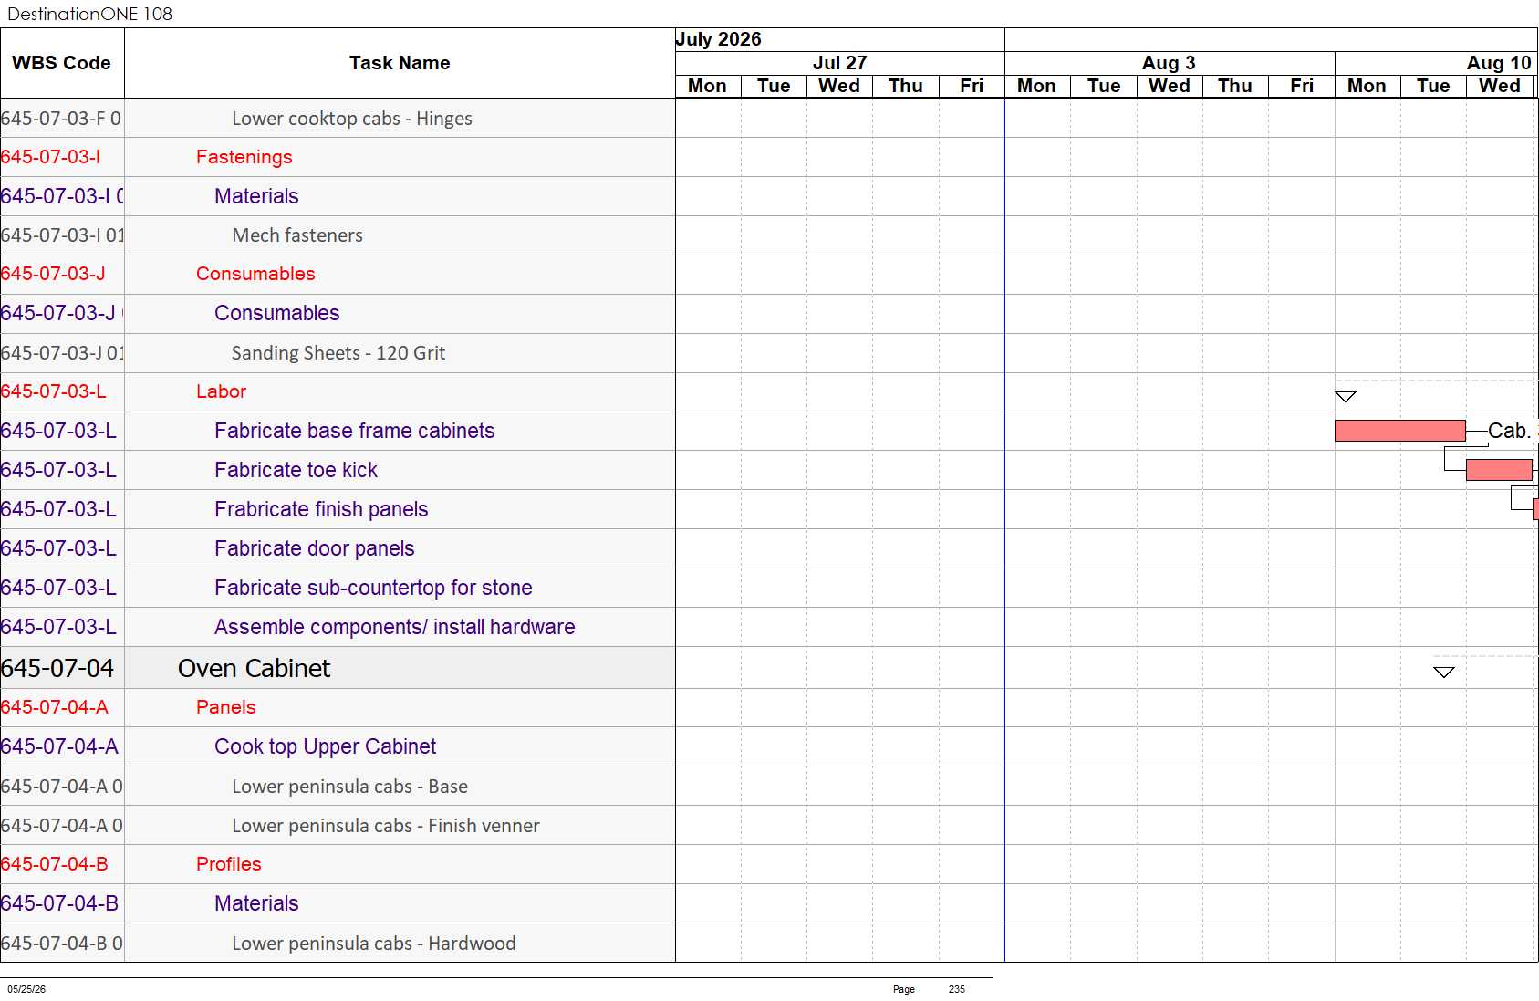Screen dimensions: 1539x1001
Task: Select the purple Consumables subtask
Action: click(276, 313)
